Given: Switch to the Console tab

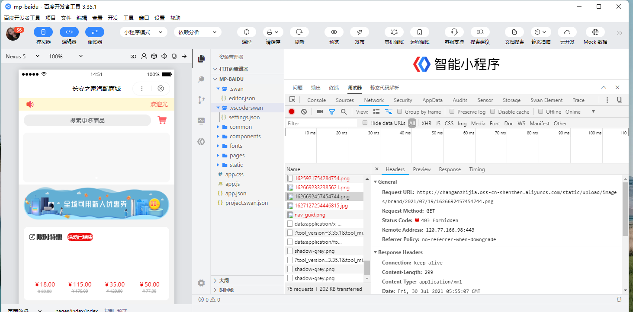Looking at the screenshot, I should pyautogui.click(x=317, y=100).
